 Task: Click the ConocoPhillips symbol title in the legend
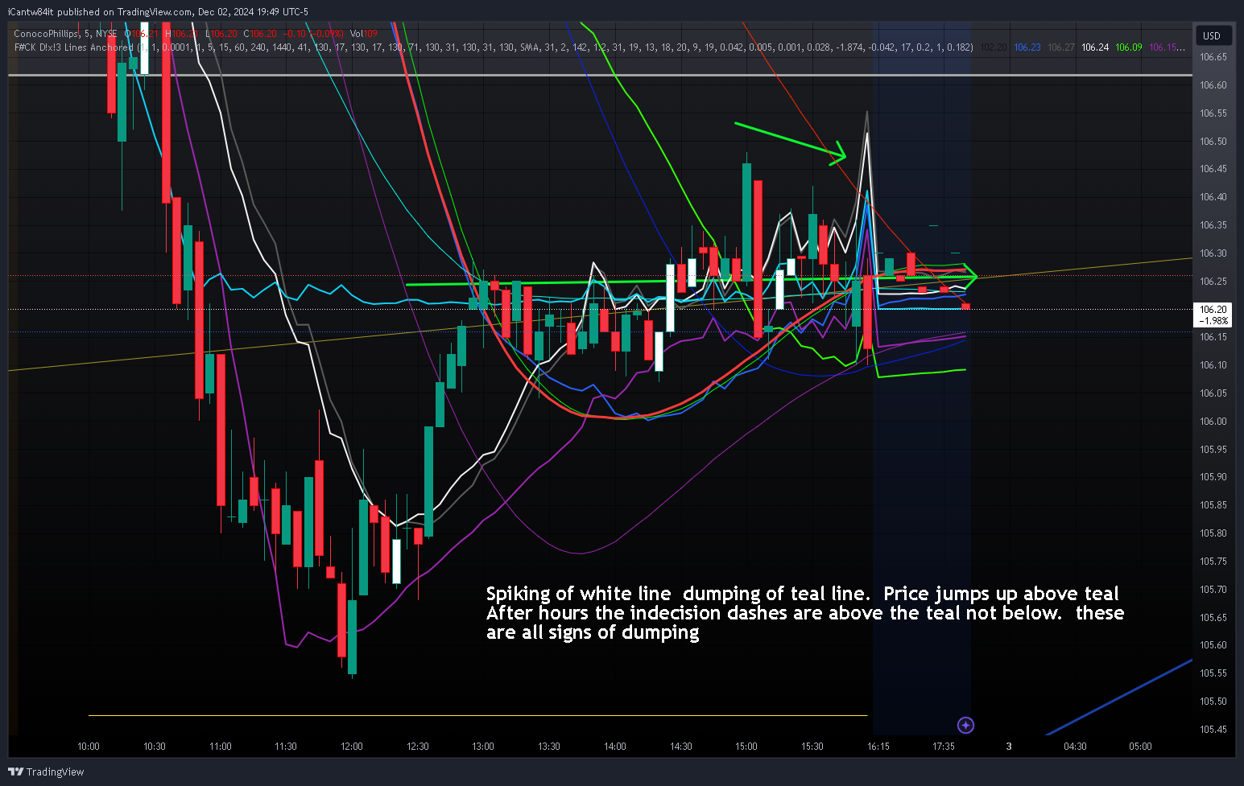tap(46, 34)
